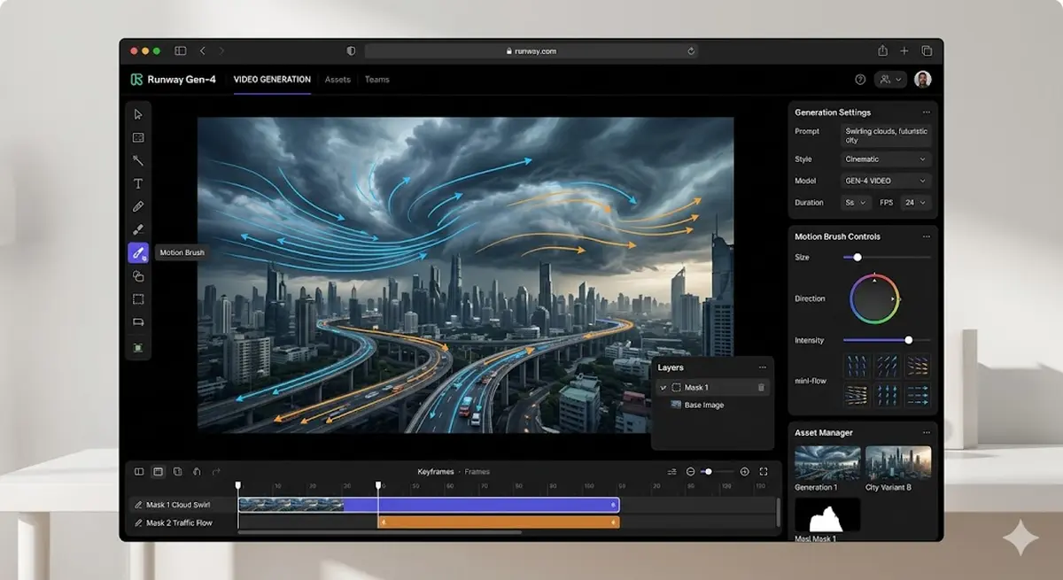This screenshot has width=1063, height=580.
Task: Expand the Model dropdown set to GEN-4 VIDEO
Action: (x=885, y=180)
